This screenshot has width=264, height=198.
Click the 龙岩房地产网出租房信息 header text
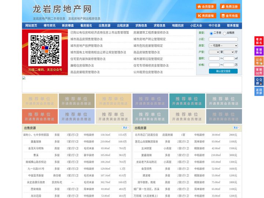[84, 19]
